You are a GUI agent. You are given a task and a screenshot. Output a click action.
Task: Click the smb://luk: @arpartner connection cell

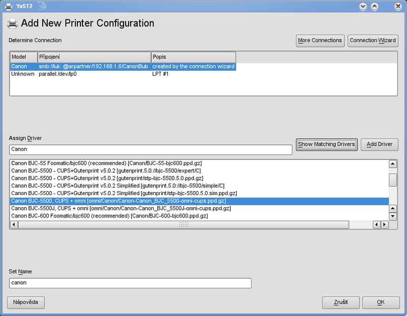click(x=94, y=67)
